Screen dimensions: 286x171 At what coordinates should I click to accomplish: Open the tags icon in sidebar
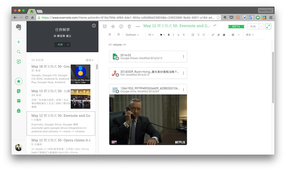coord(19,111)
